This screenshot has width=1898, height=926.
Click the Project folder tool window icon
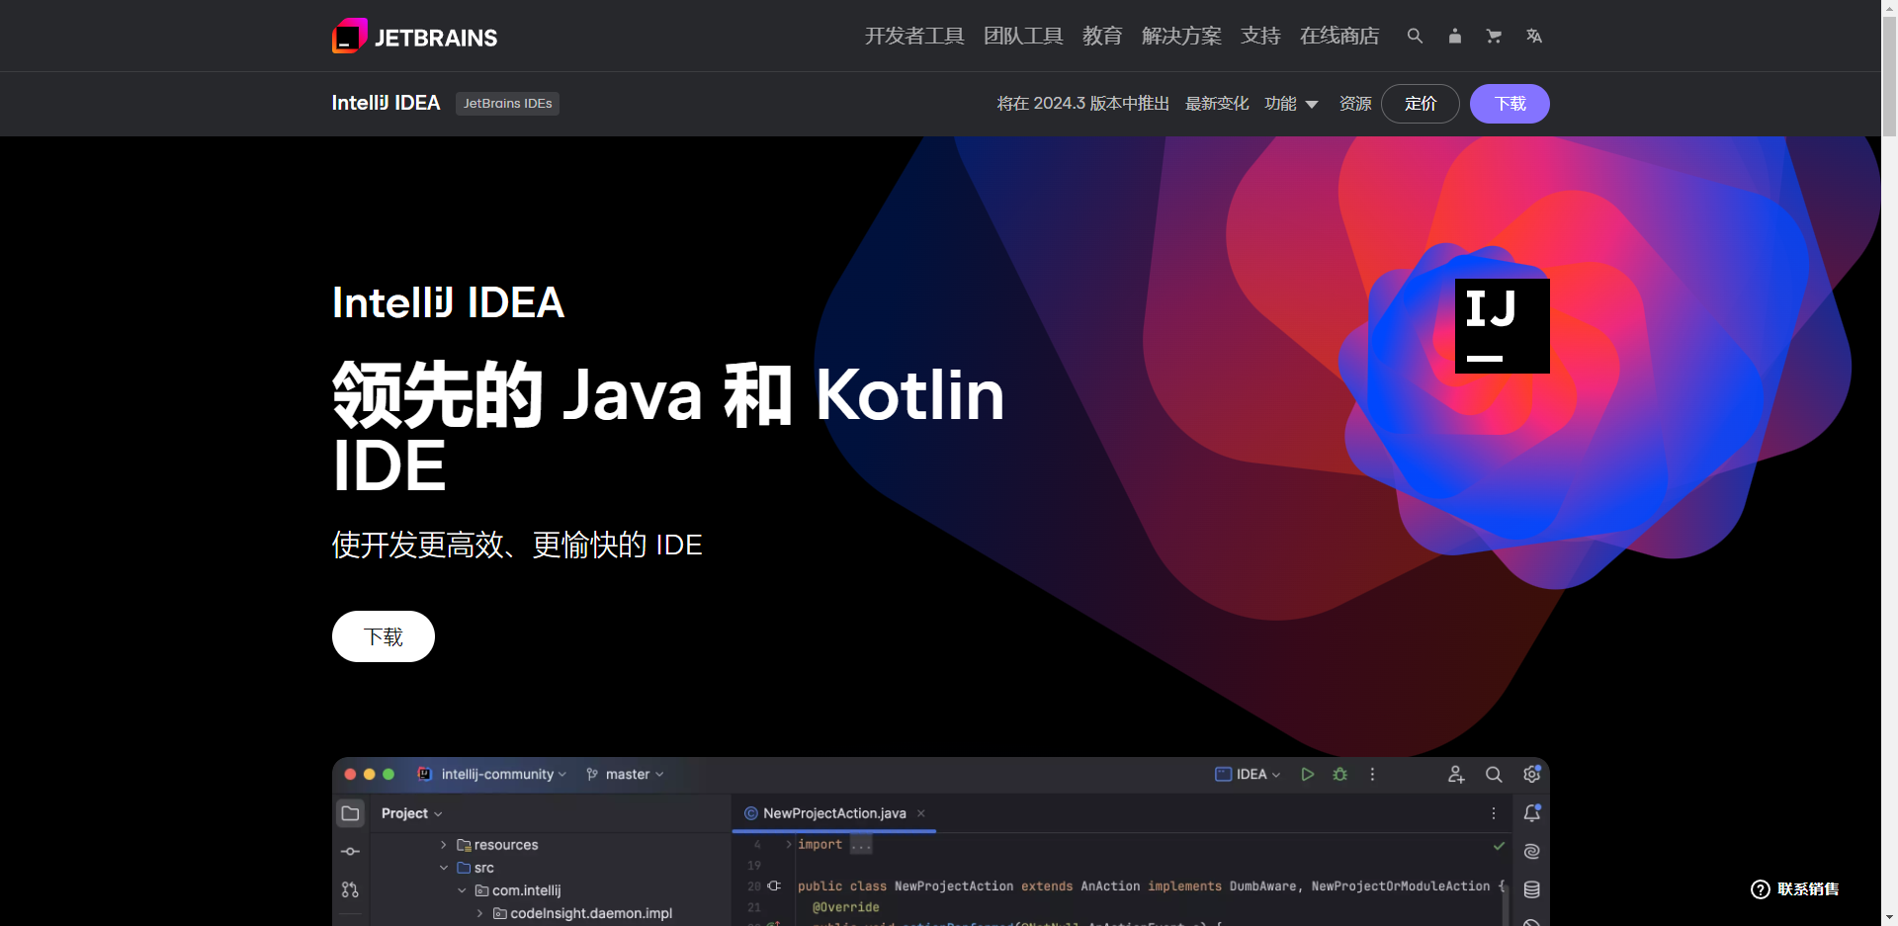coord(350,813)
